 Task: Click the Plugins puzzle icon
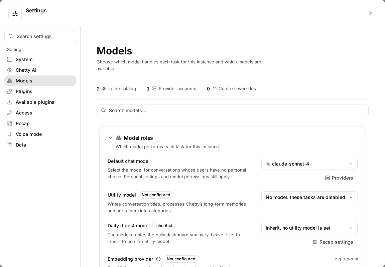click(x=10, y=91)
